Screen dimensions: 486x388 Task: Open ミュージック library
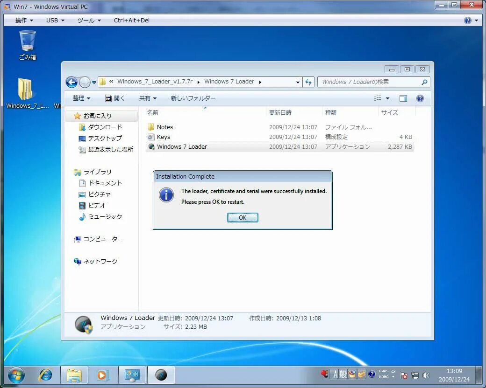point(101,216)
